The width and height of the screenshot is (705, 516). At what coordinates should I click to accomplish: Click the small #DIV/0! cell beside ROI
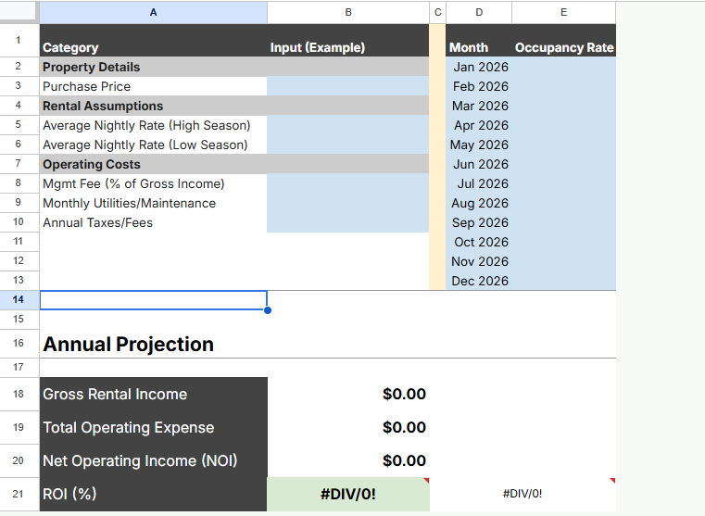pos(522,495)
